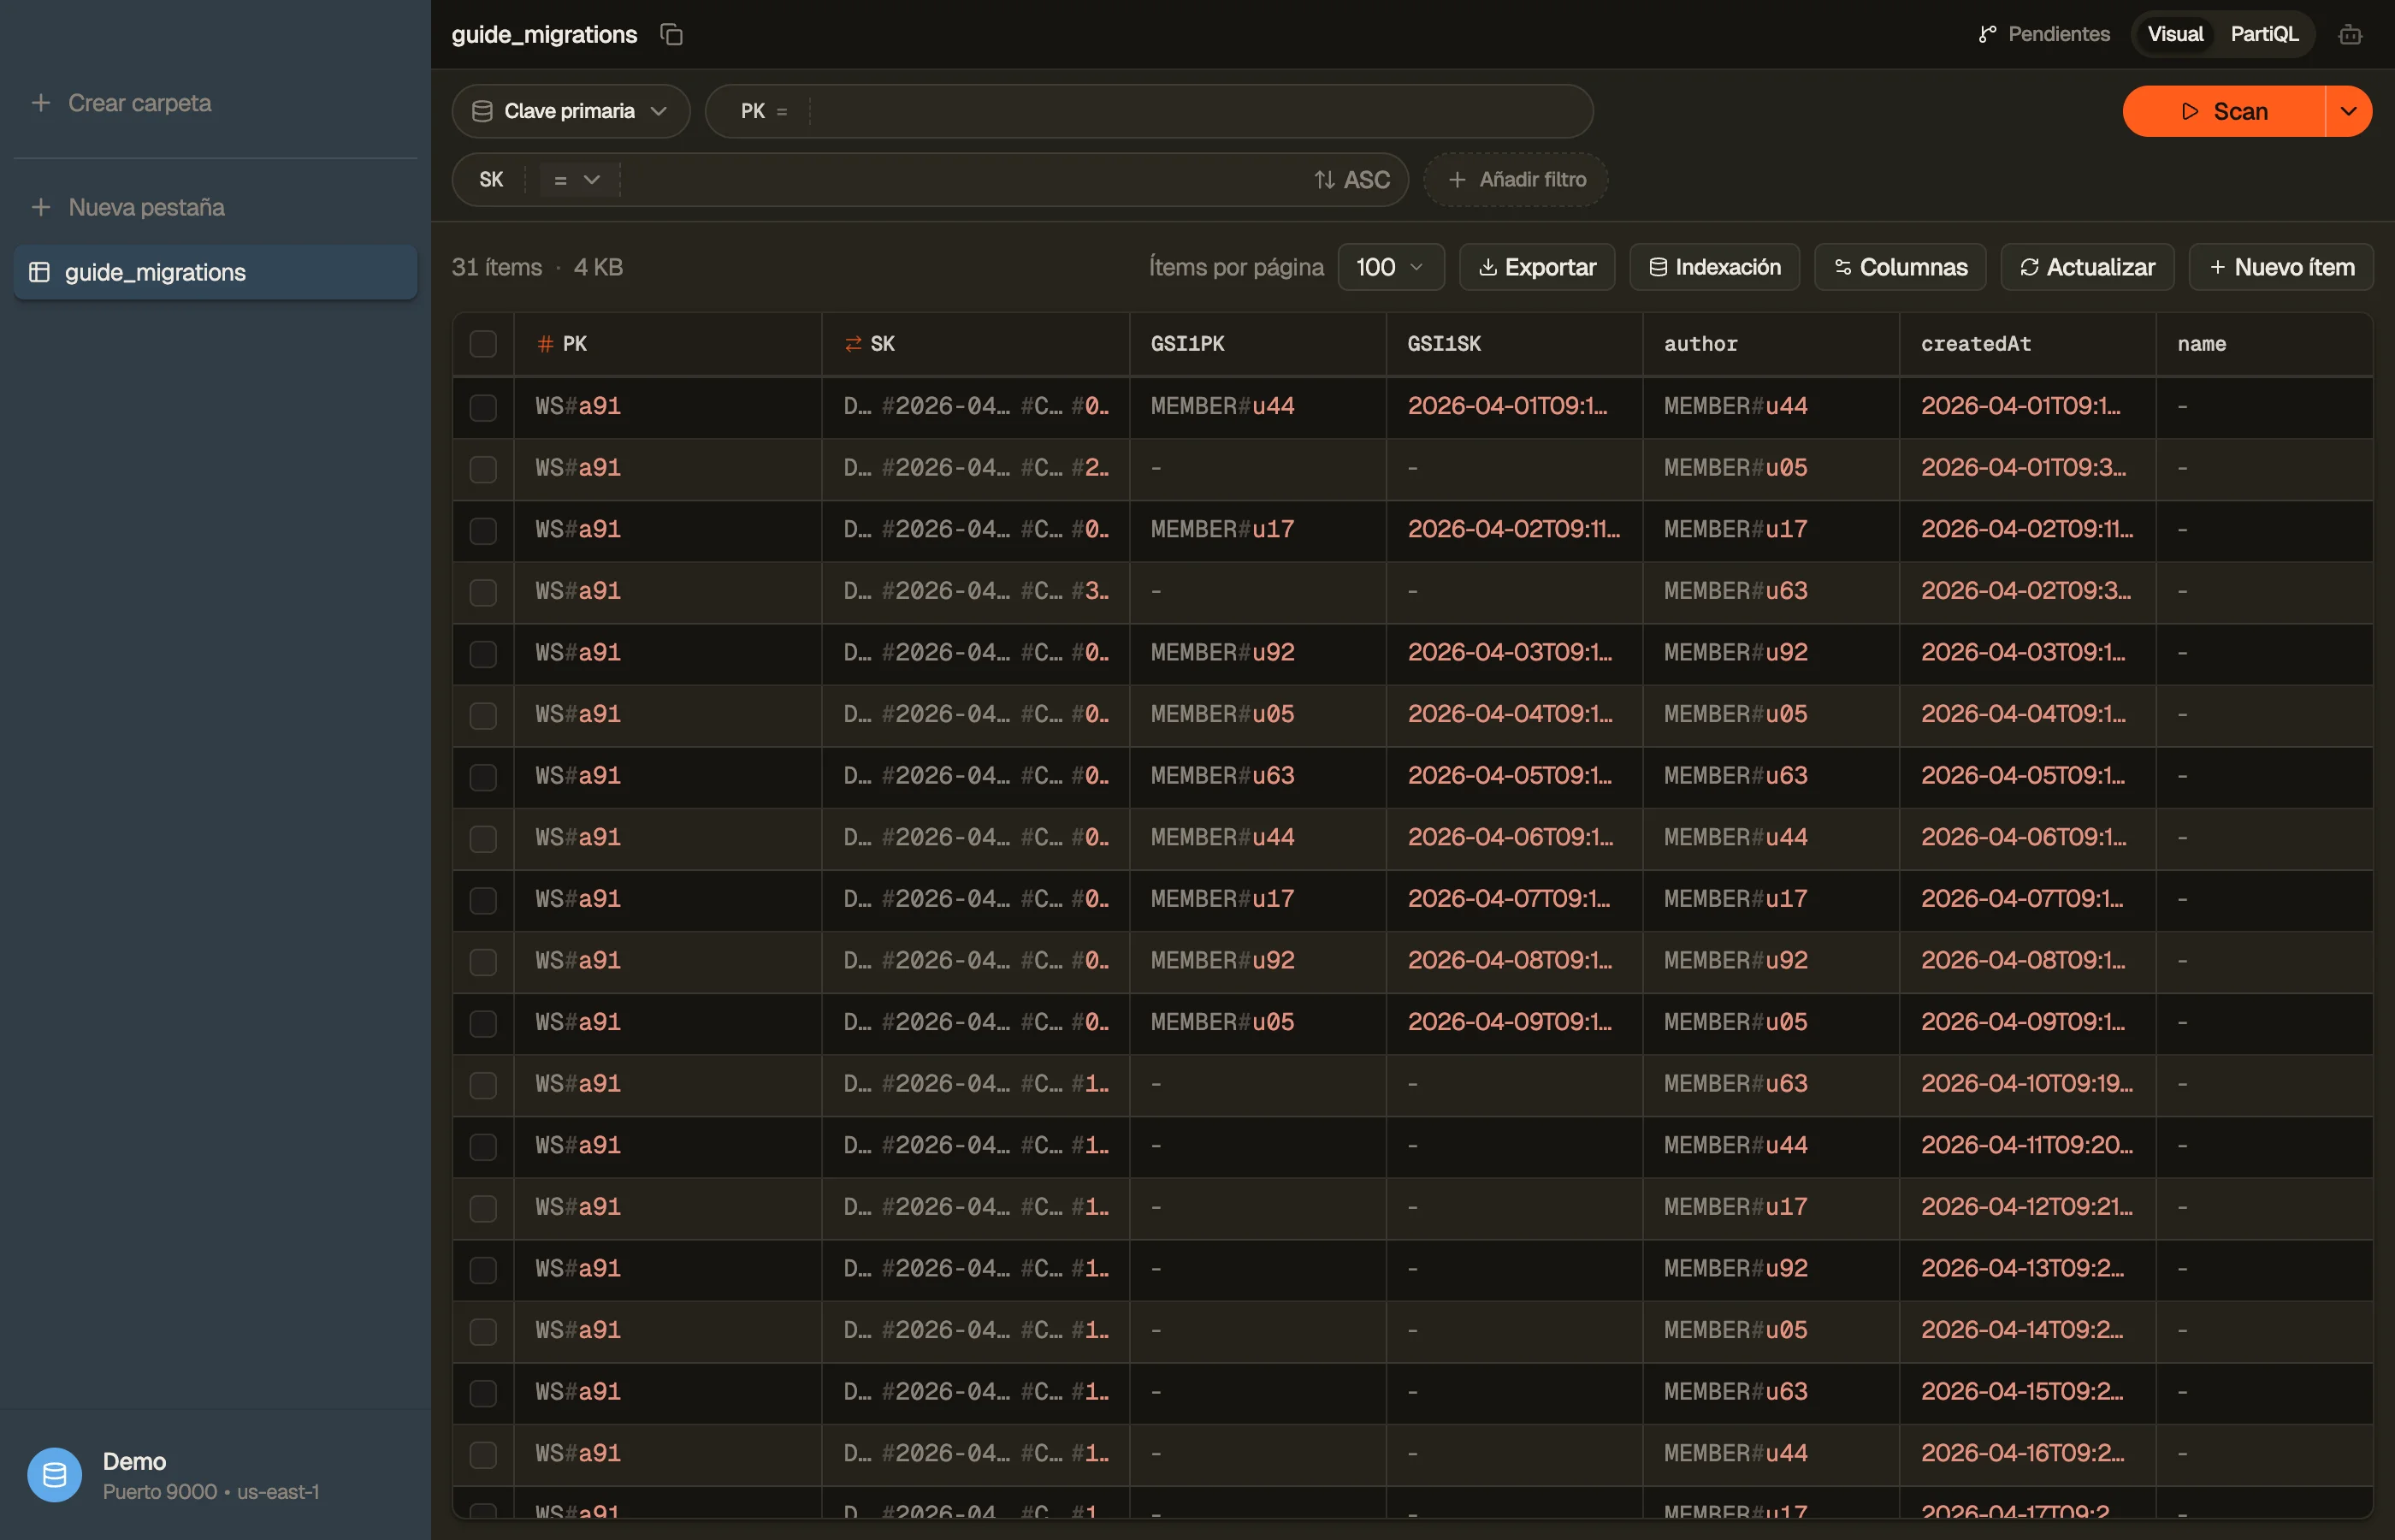2395x1540 pixels.
Task: Export items with Exportar button
Action: pos(1536,267)
